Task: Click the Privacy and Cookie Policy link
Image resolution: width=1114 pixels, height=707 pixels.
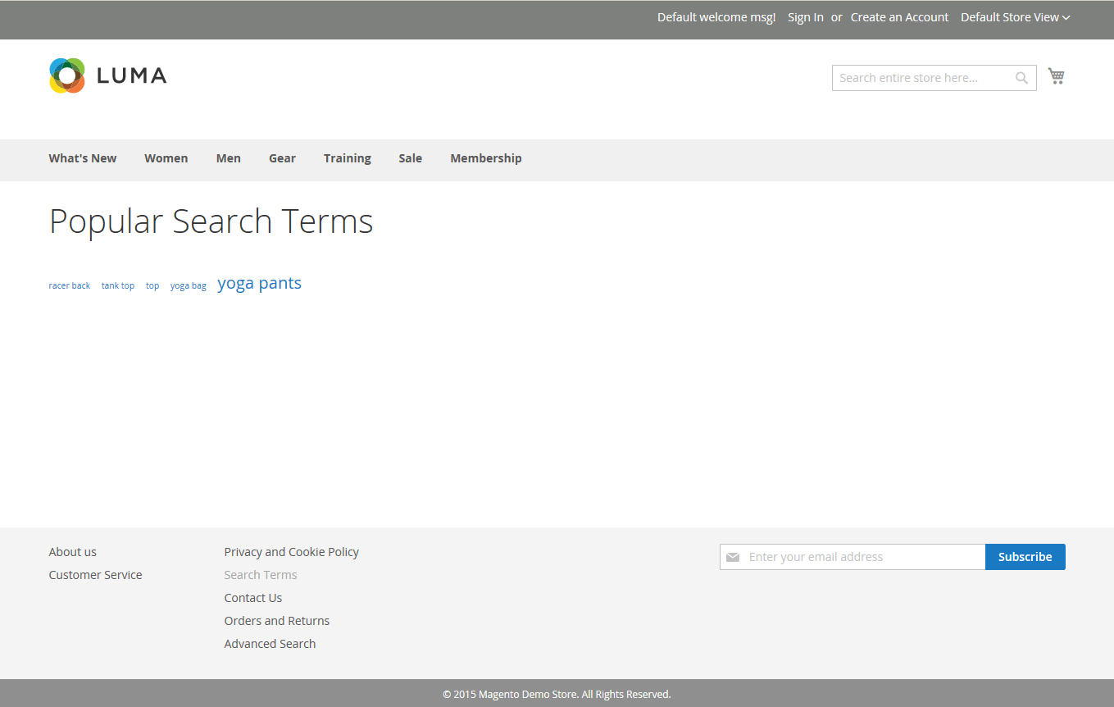Action: (x=291, y=551)
